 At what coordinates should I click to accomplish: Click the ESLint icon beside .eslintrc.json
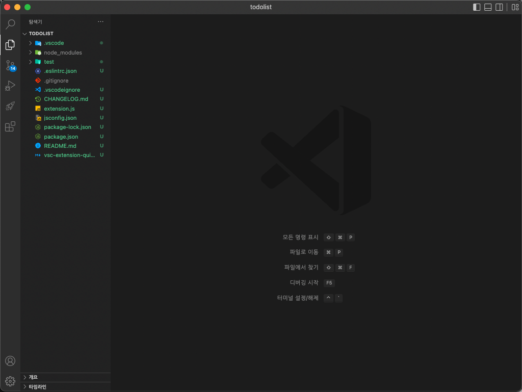38,71
